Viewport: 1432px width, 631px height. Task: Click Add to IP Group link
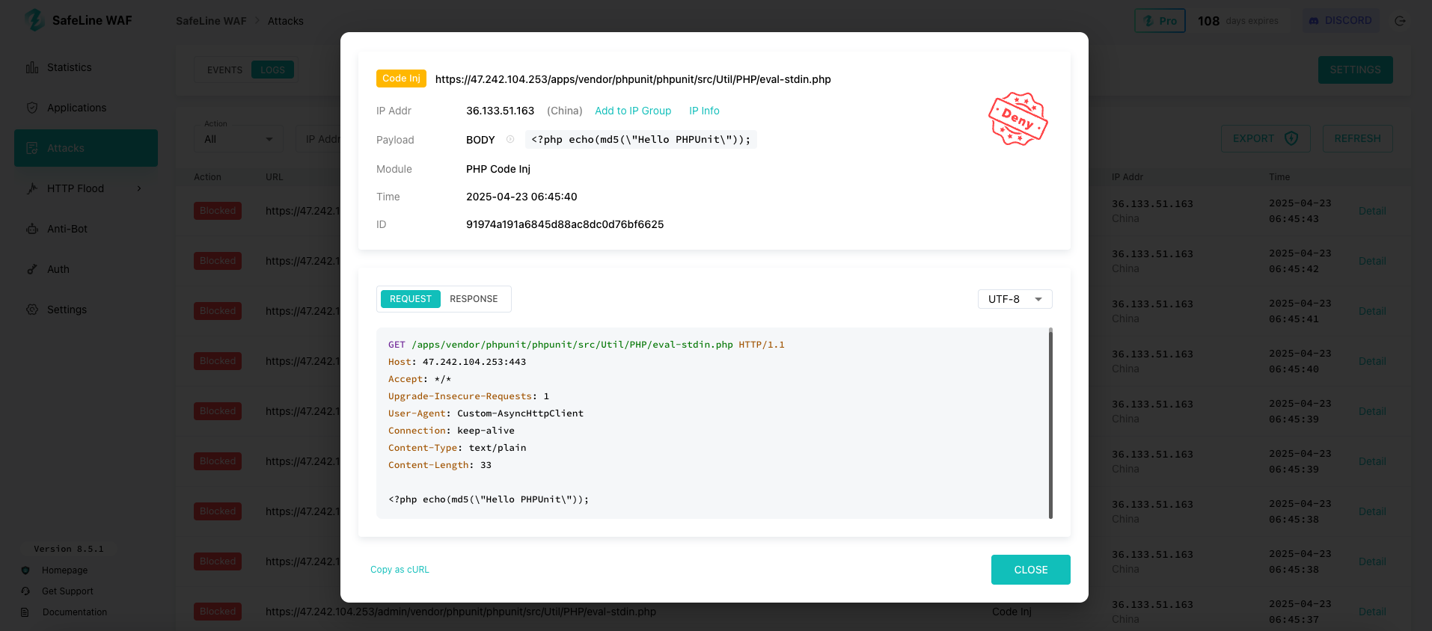pyautogui.click(x=633, y=111)
